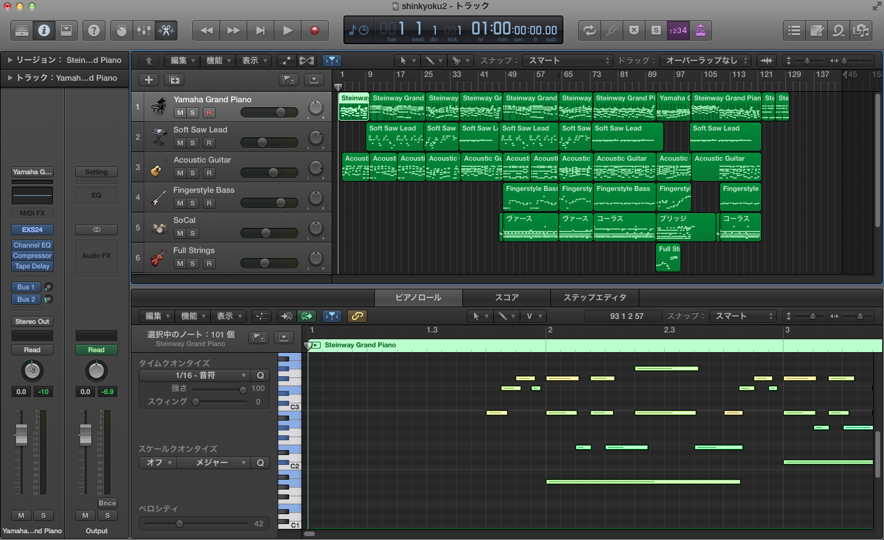Select the ブリッジ region on SoCal track
The image size is (884, 540).
tap(686, 227)
